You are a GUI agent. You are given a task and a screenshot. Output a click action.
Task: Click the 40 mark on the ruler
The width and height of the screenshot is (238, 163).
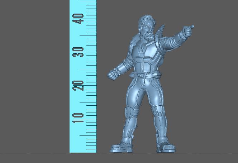pos(78,19)
